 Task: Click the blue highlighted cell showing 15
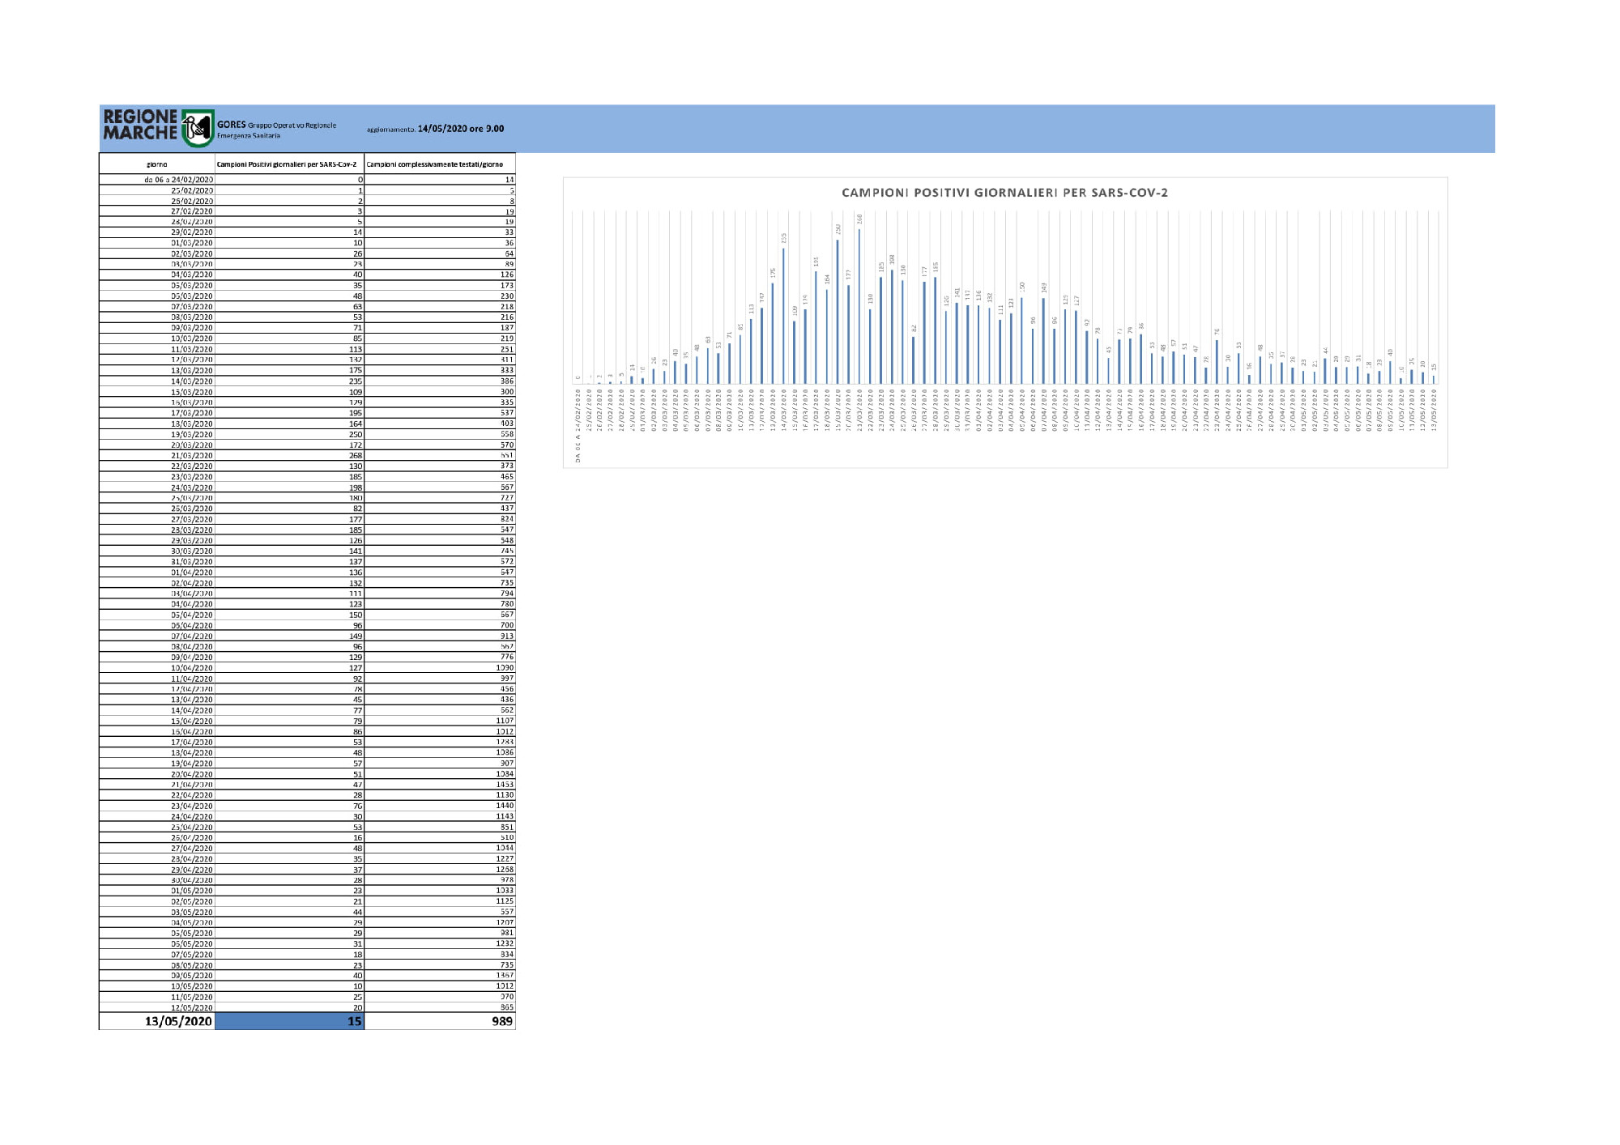(290, 1021)
